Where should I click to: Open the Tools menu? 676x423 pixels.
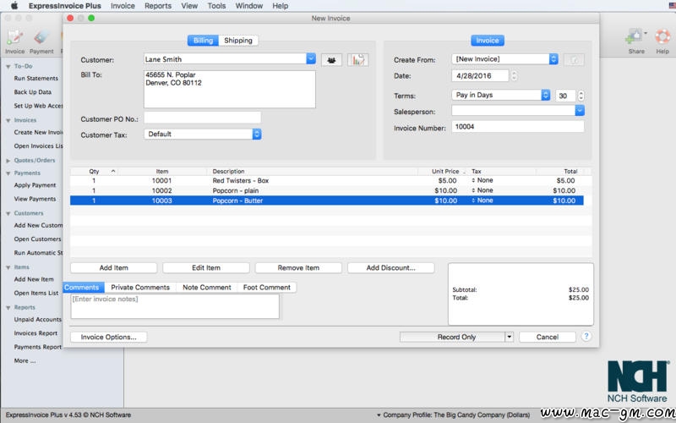click(x=216, y=6)
